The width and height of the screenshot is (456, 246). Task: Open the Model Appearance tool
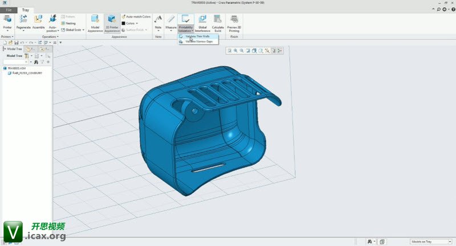coord(95,19)
